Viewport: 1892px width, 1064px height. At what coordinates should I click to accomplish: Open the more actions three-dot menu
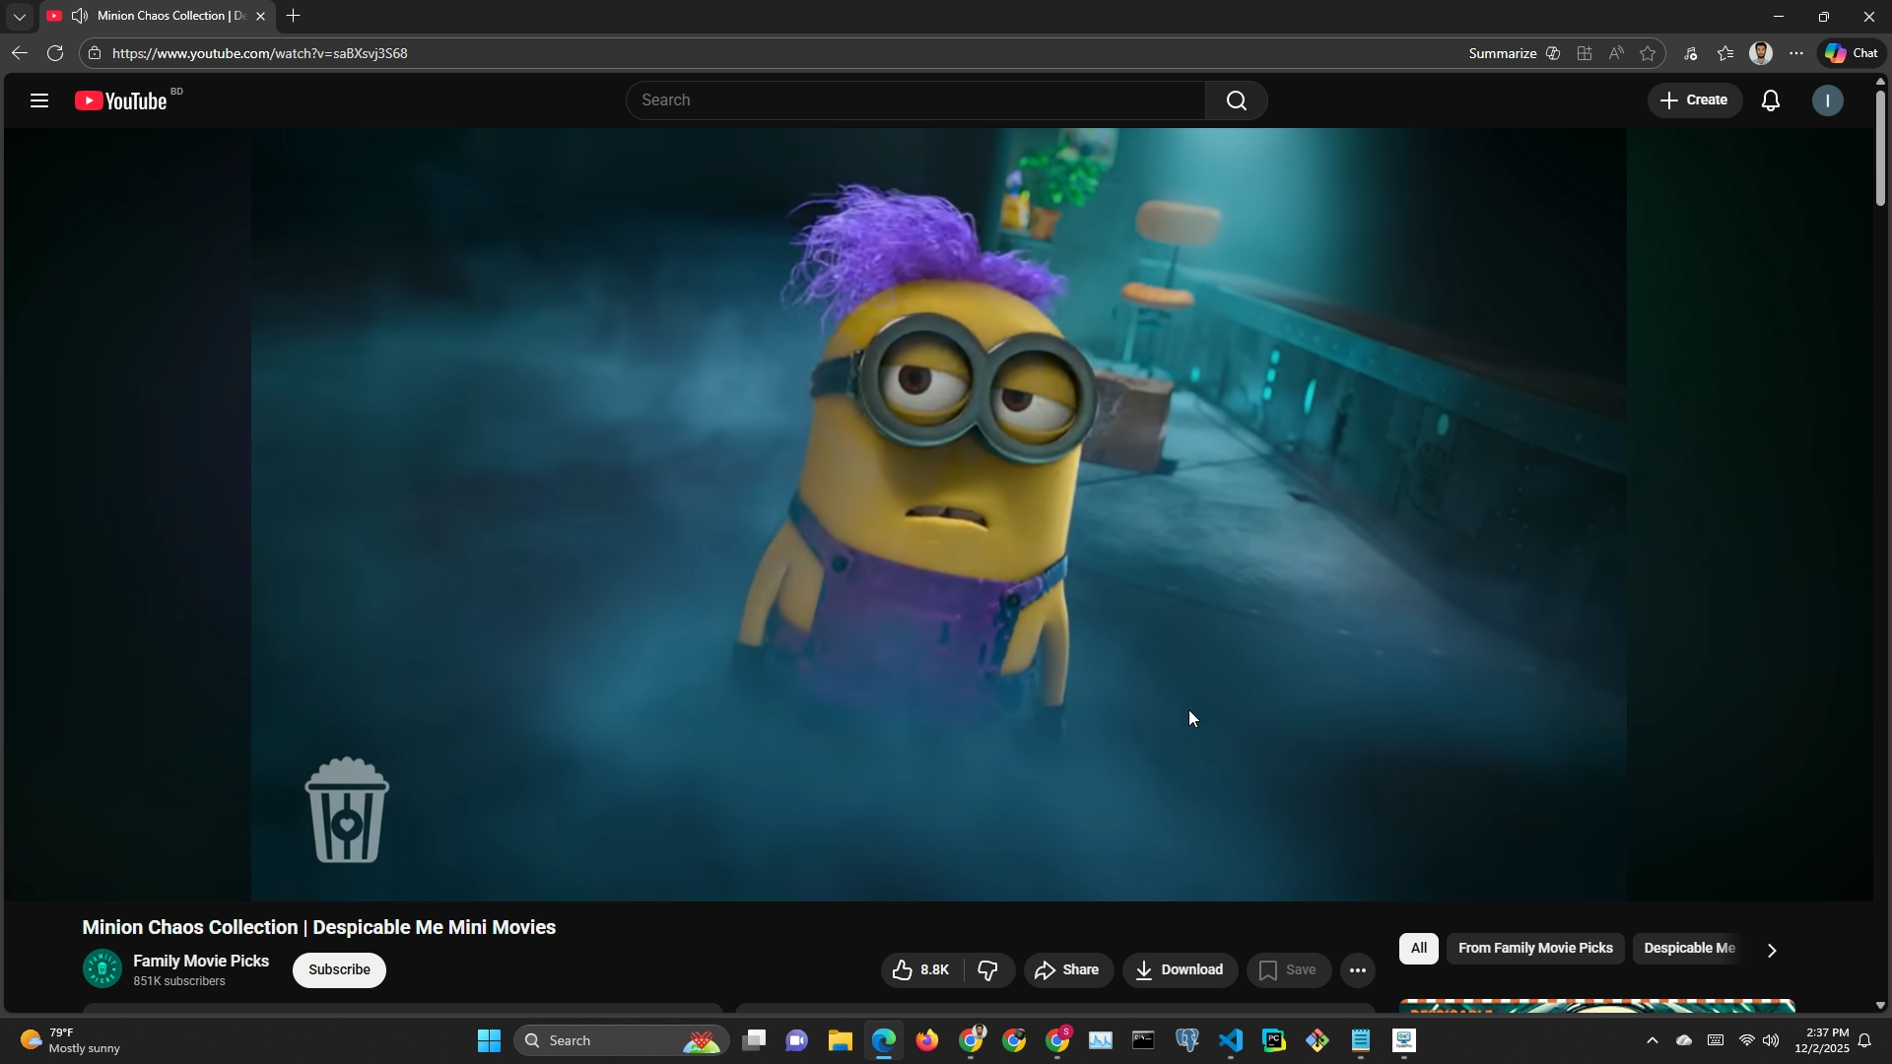coord(1357,970)
